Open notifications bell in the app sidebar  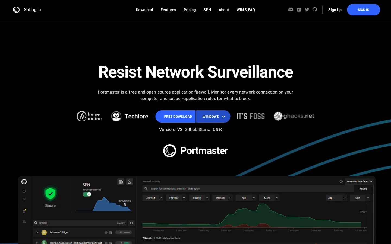pyautogui.click(x=24, y=211)
